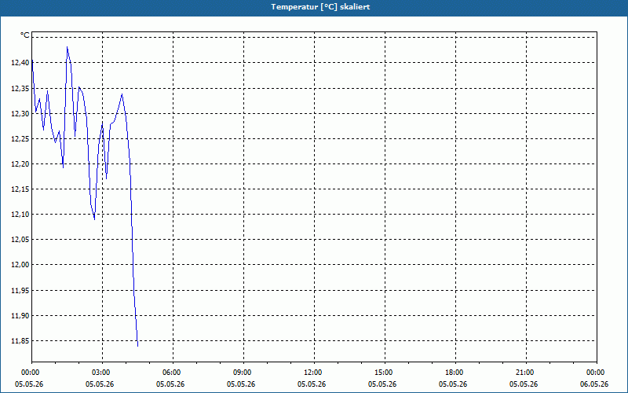Screen dimensions: 628x393
Task: Click the 12,25 y-axis label
Action: tap(20, 139)
